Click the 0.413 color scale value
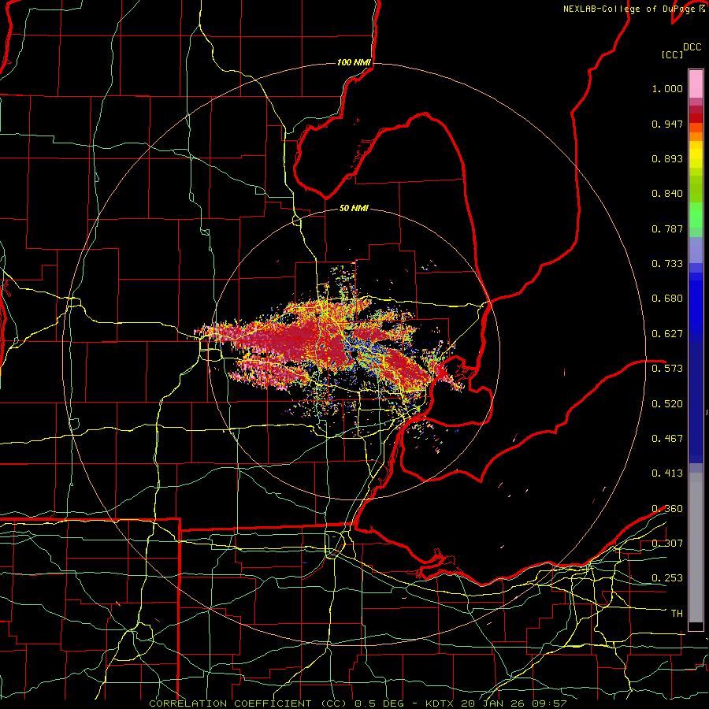 coord(667,473)
